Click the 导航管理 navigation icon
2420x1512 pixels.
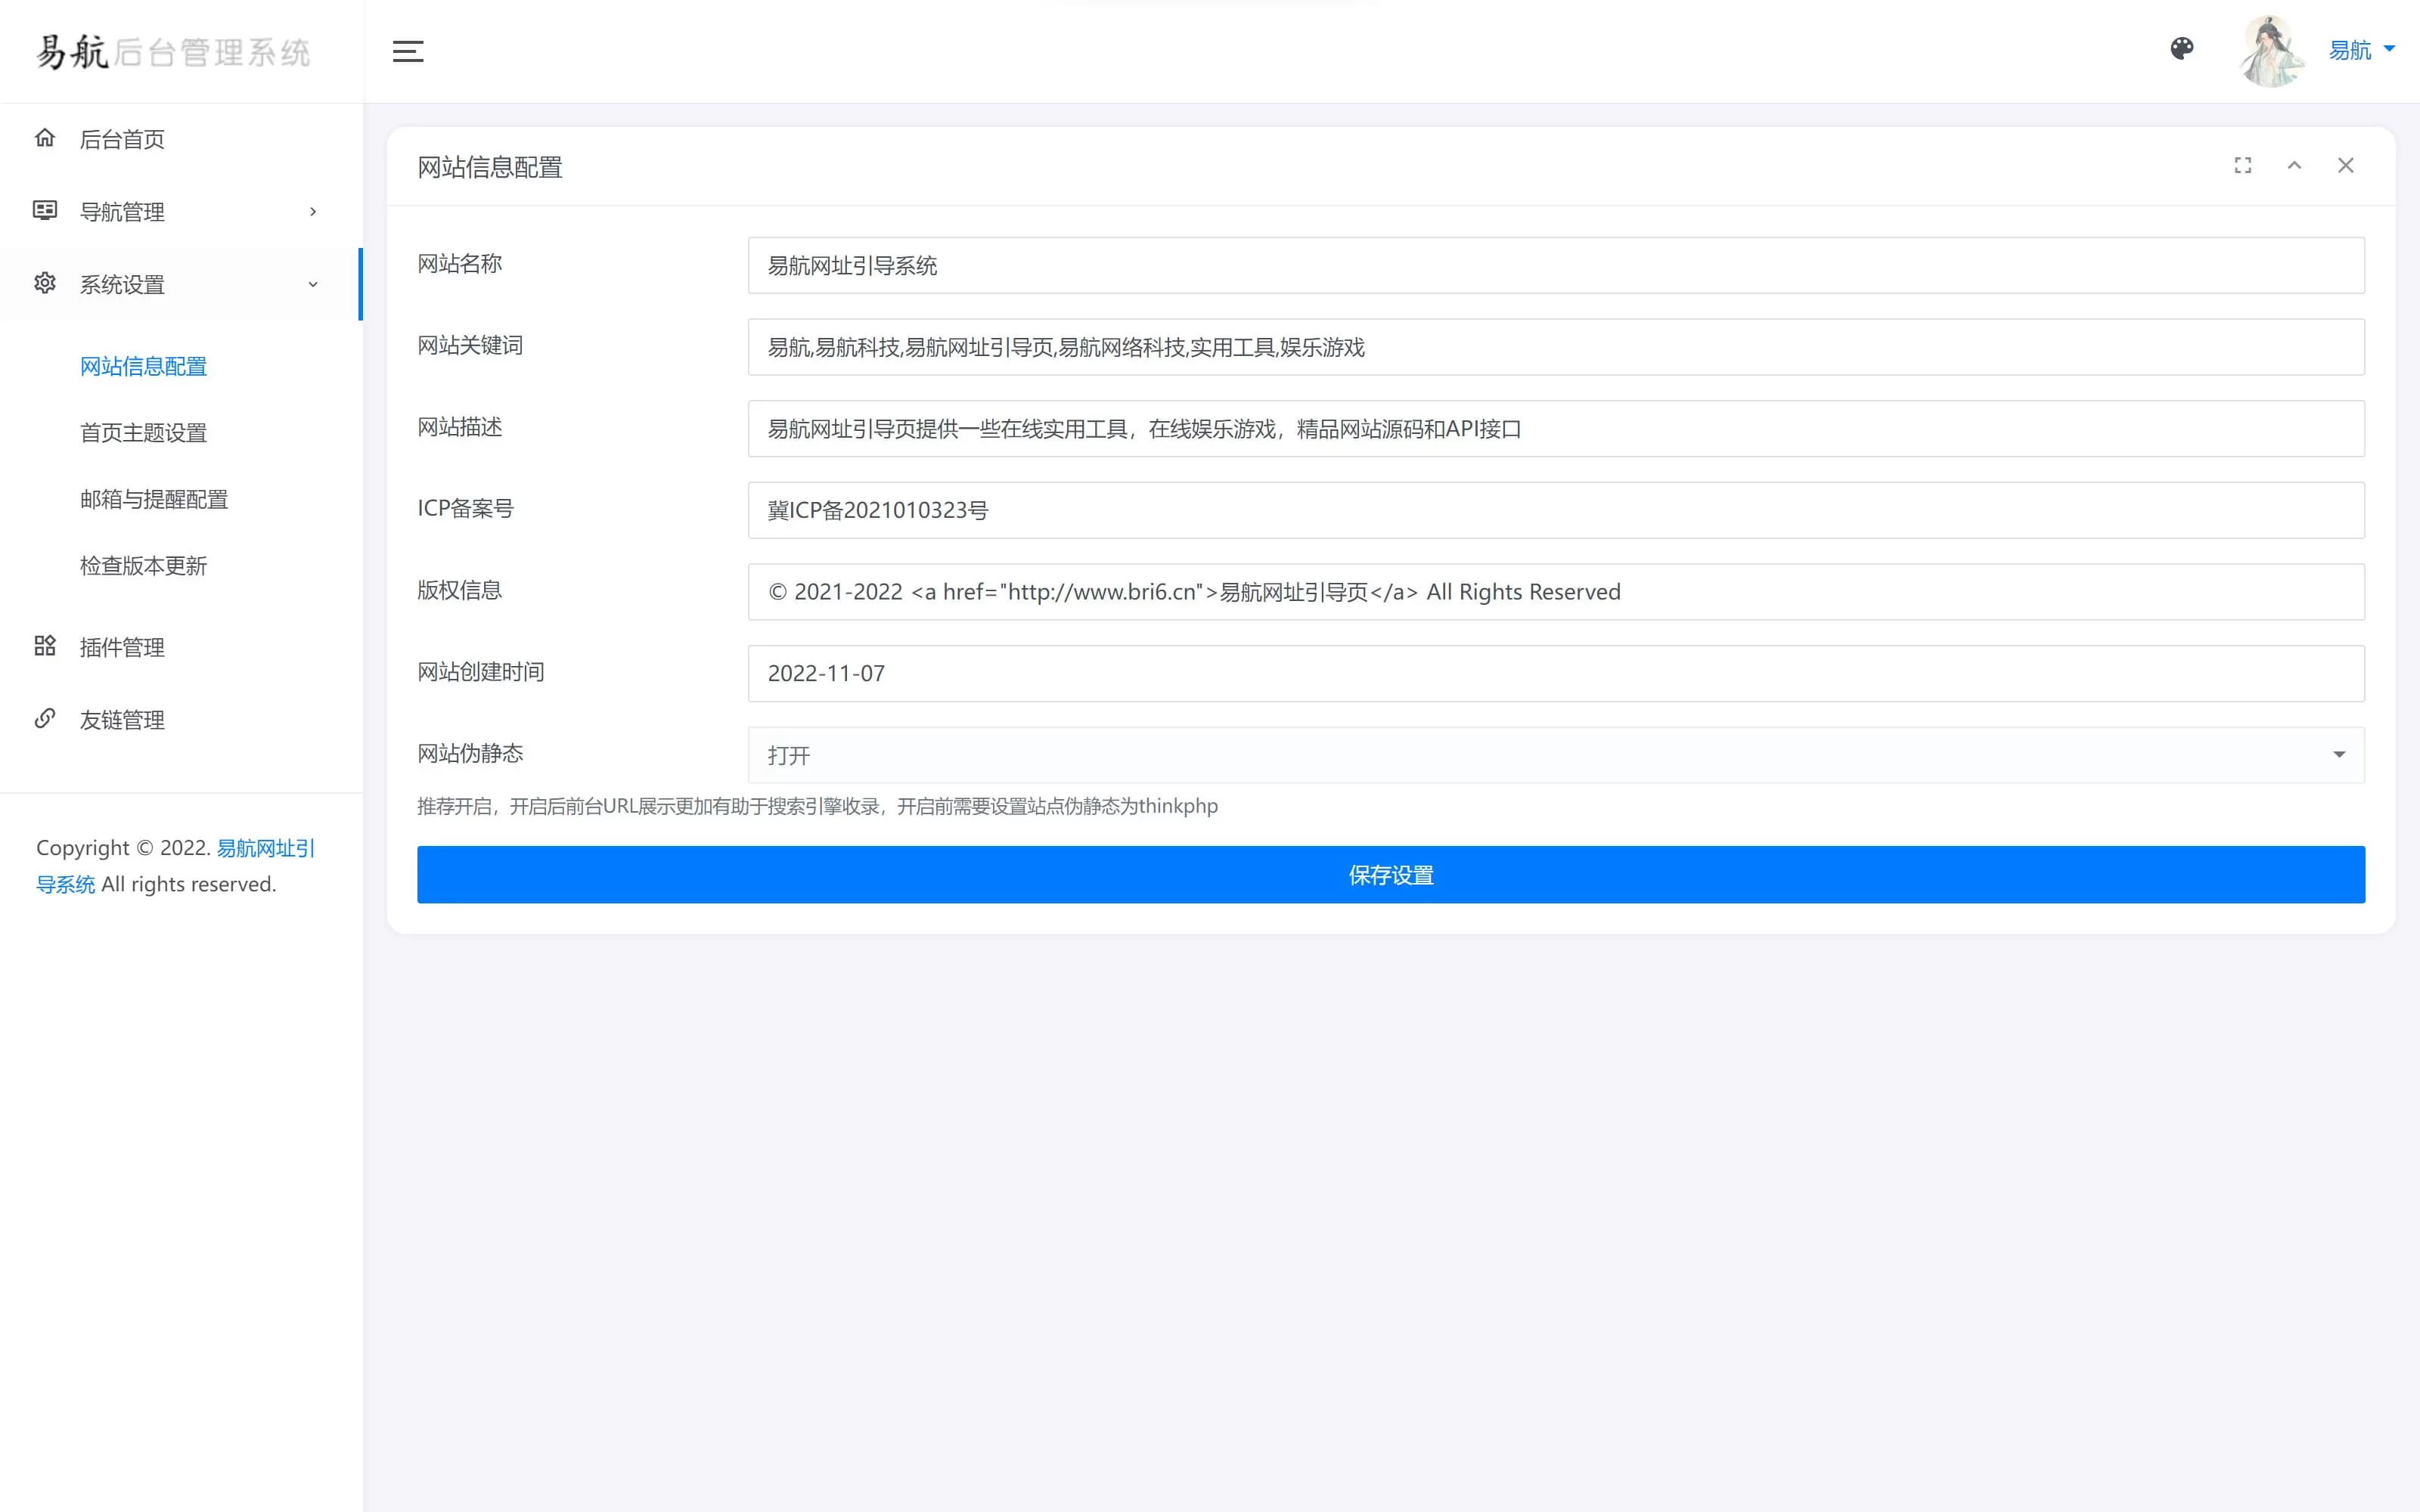click(44, 211)
